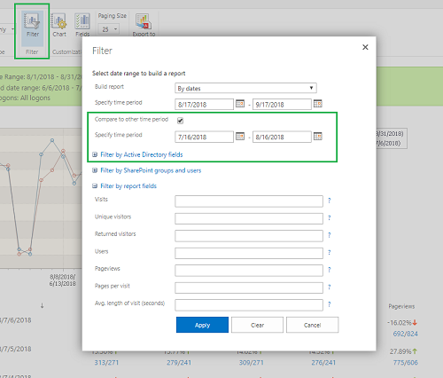443x378 pixels.
Task: Open help for Pages per visit
Action: [330, 287]
